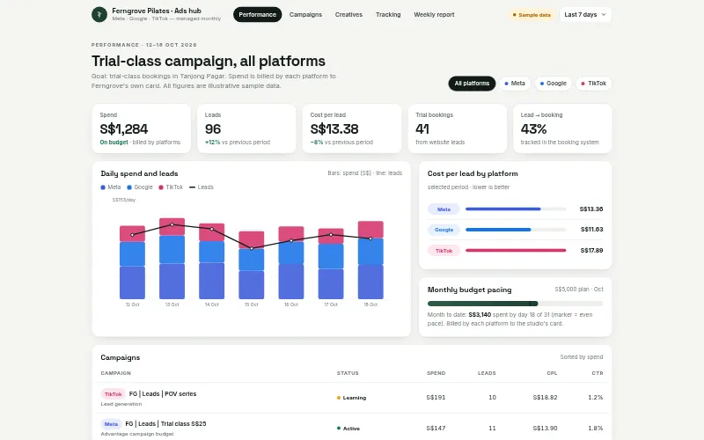This screenshot has height=440, width=704.
Task: Sort by the CTR column header
Action: pyautogui.click(x=598, y=373)
